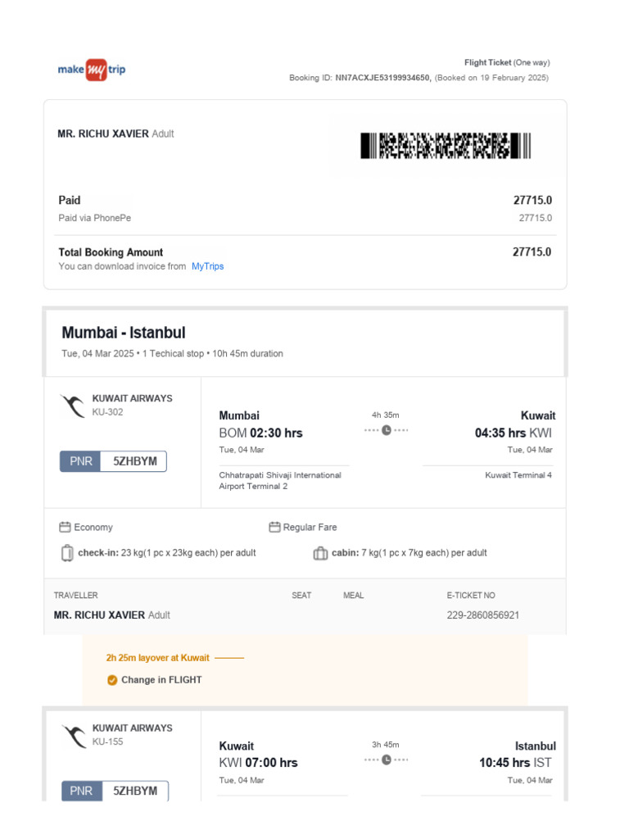Click the MakeMyTrip logo
The width and height of the screenshot is (629, 839).
(x=92, y=70)
